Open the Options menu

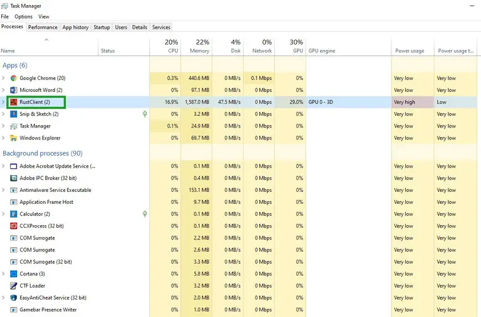pyautogui.click(x=23, y=16)
